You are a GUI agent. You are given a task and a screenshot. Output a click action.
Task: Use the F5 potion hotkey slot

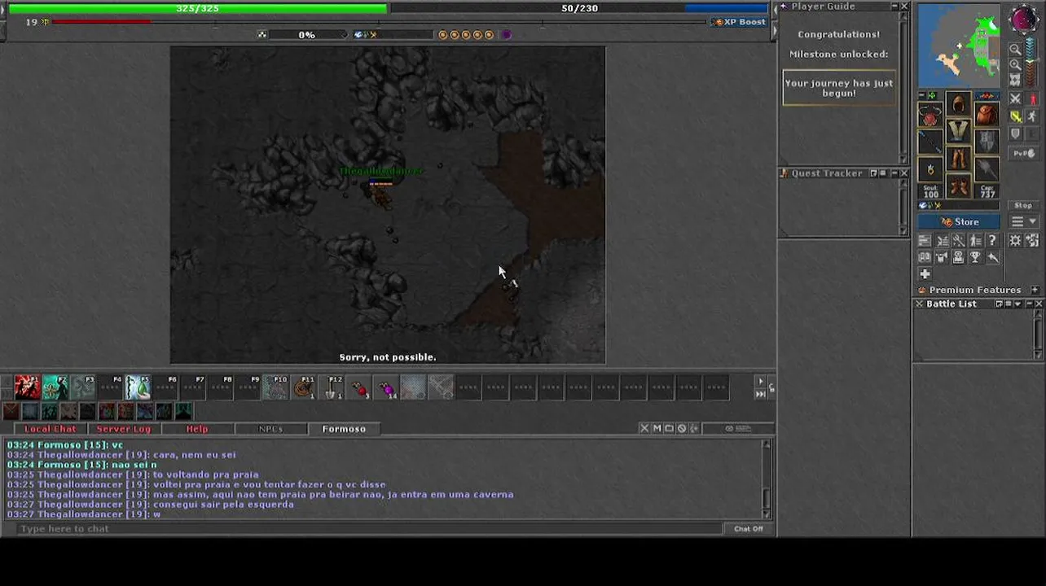(x=138, y=387)
